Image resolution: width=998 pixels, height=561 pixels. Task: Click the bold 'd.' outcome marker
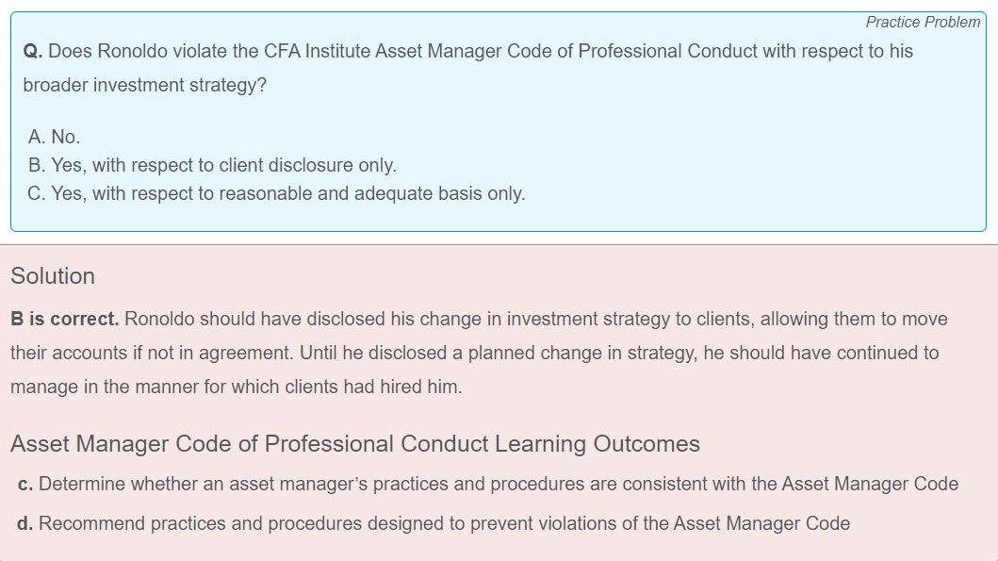pos(25,524)
